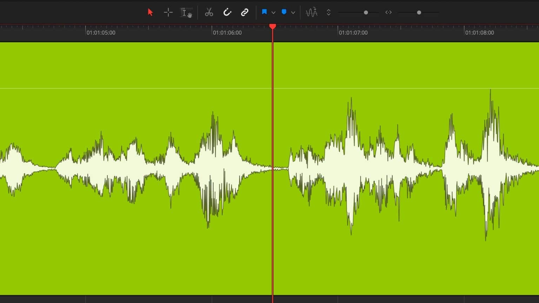This screenshot has height=303, width=539.
Task: Add a blue marker at the playhead
Action: coord(284,12)
